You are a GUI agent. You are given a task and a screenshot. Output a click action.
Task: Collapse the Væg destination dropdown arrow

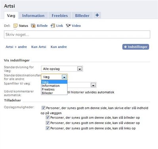pyautogui.click(x=64, y=77)
